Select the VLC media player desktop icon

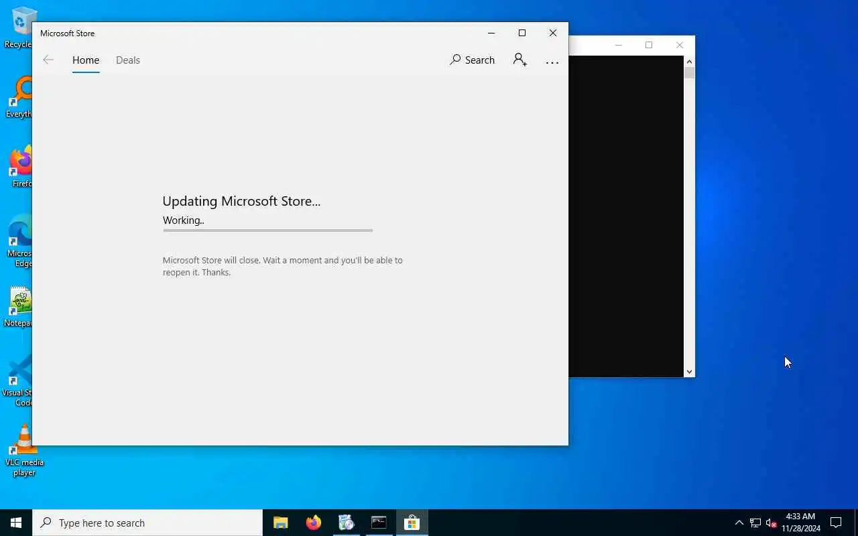click(24, 450)
